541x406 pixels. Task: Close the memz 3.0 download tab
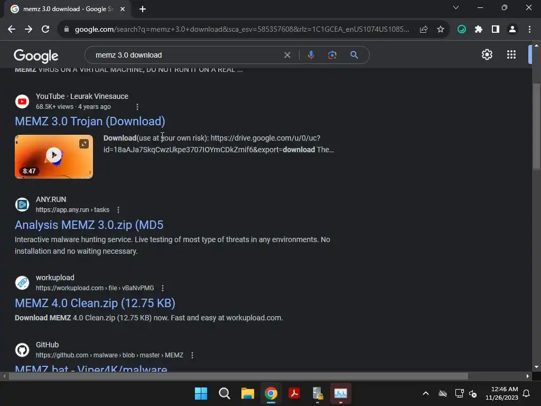coord(123,9)
